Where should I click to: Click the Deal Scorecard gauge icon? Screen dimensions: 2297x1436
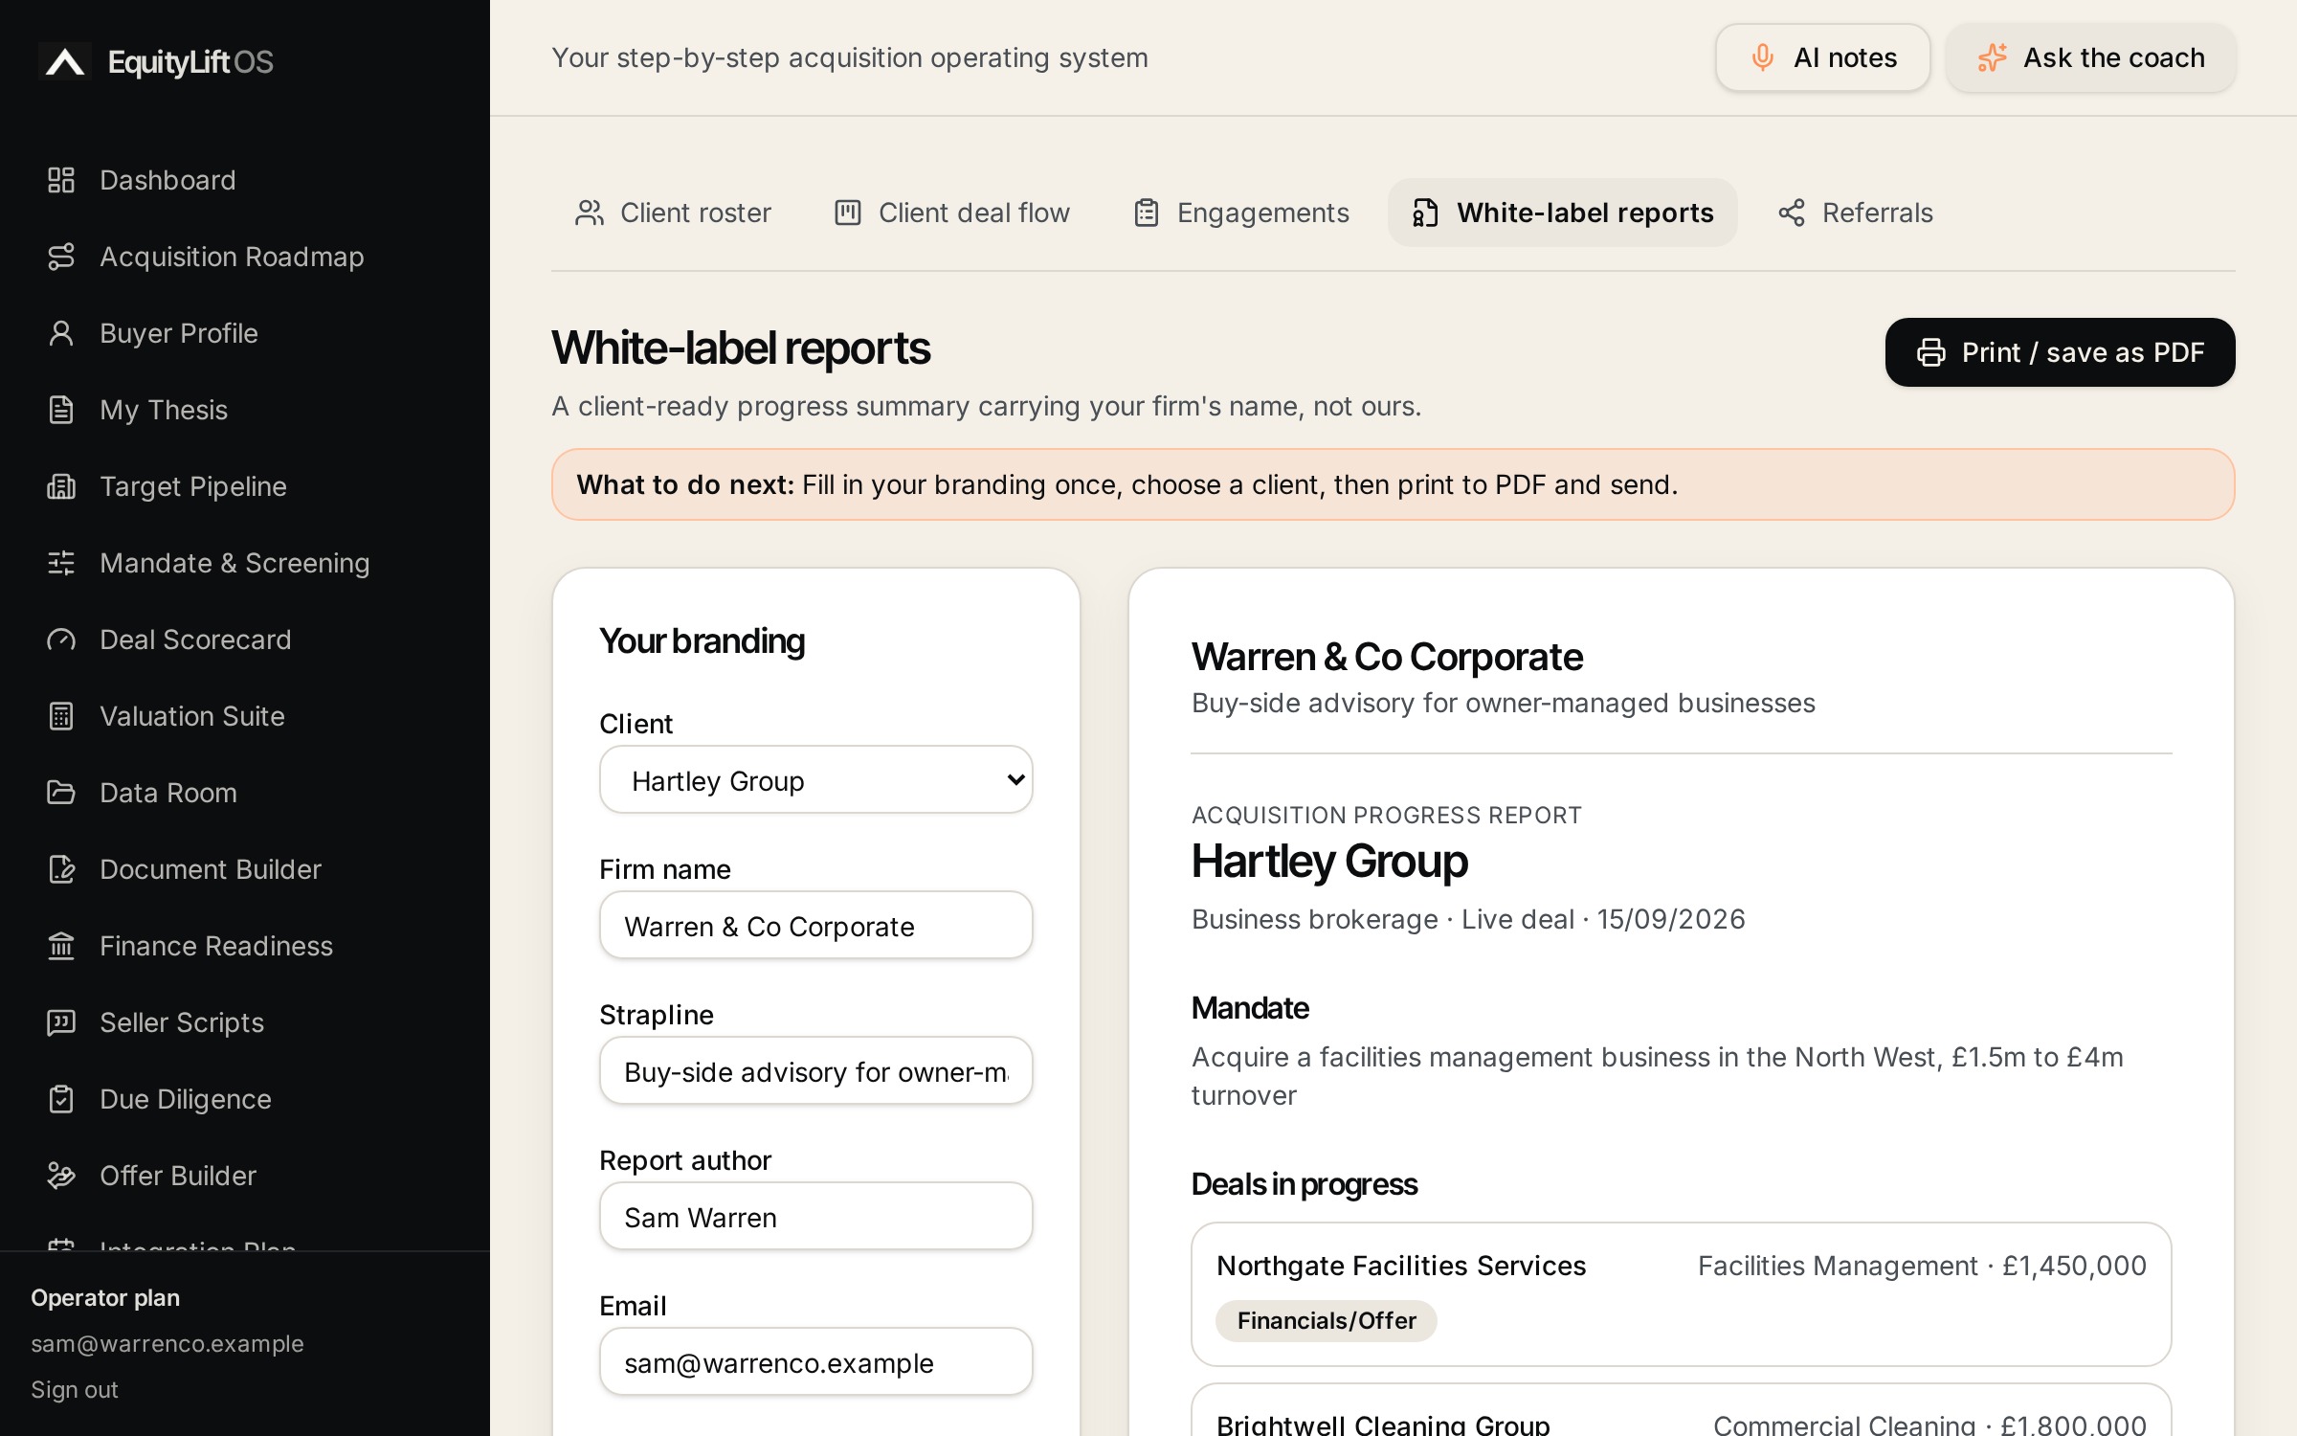[61, 639]
